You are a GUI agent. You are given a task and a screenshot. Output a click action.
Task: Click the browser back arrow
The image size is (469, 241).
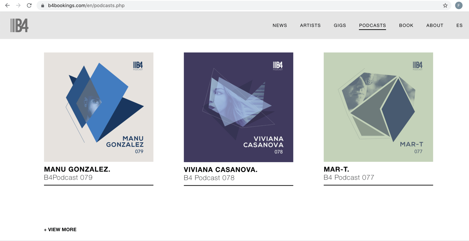[x=7, y=6]
